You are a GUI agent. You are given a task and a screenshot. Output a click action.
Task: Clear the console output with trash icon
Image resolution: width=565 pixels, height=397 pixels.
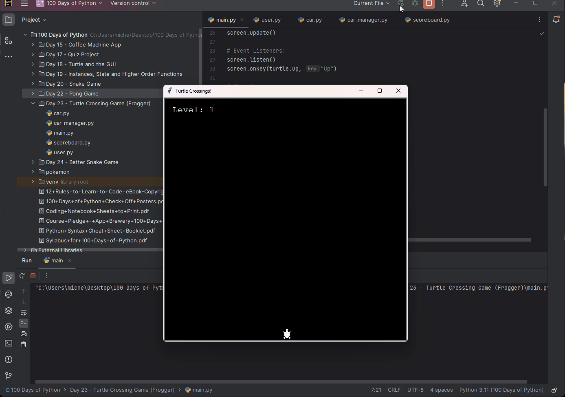pyautogui.click(x=24, y=344)
